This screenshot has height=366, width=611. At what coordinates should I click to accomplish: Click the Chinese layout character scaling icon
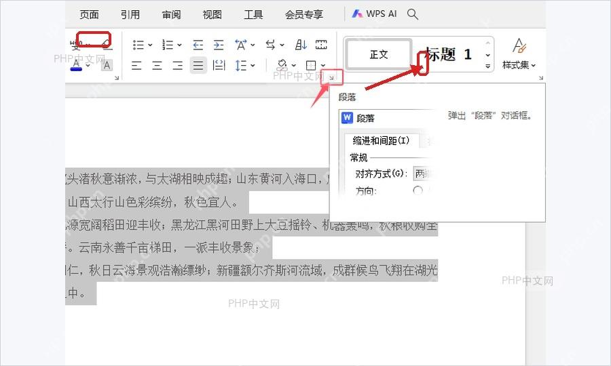click(x=240, y=45)
